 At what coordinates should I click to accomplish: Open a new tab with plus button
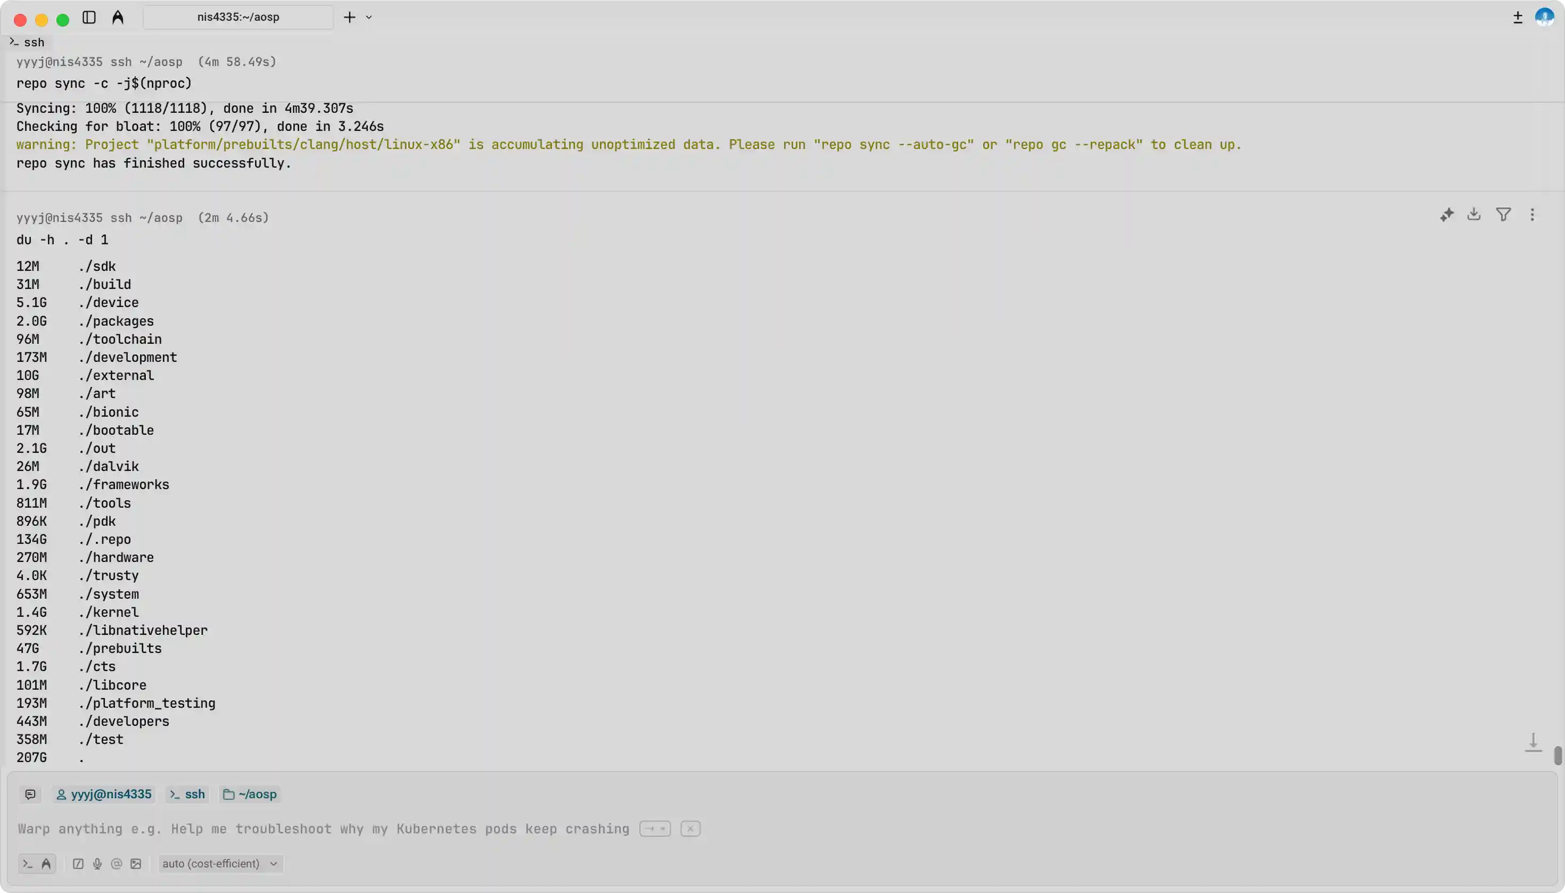tap(349, 17)
